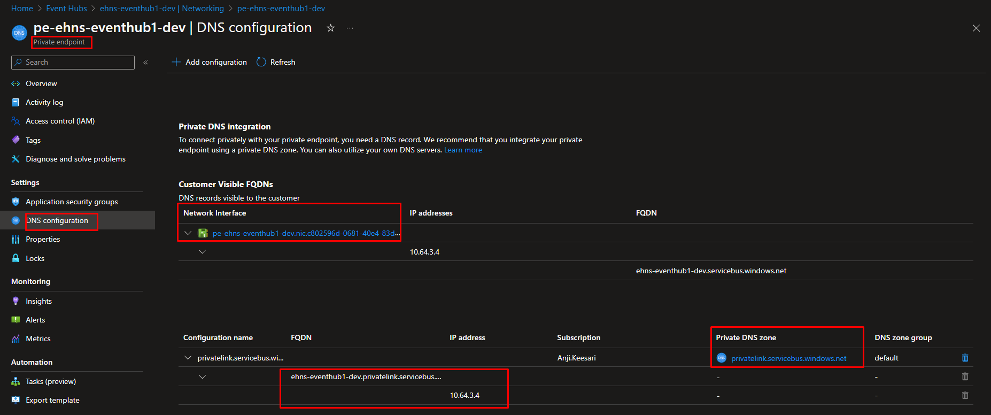
Task: Click the Properties icon
Action: point(16,239)
